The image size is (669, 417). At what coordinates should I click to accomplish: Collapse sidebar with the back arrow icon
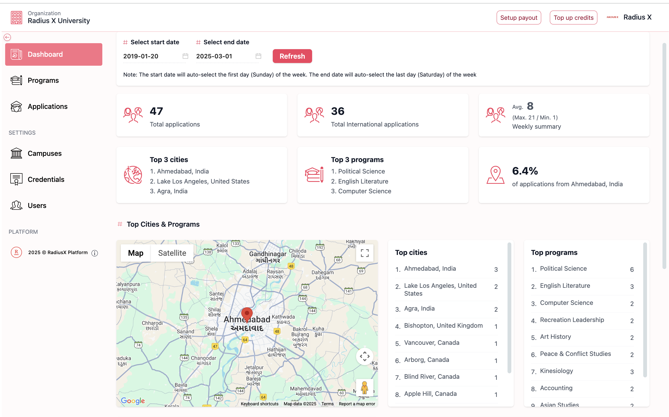click(x=7, y=37)
